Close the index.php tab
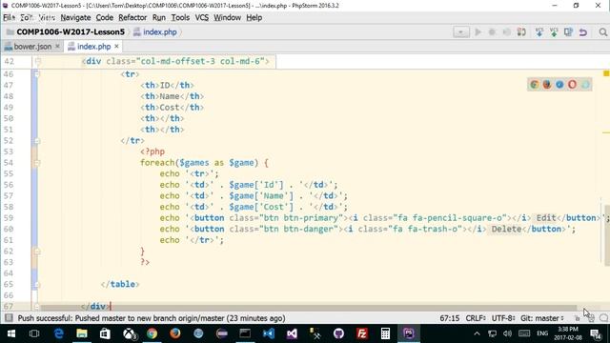Viewport: 610px width, 343px height. [x=116, y=47]
